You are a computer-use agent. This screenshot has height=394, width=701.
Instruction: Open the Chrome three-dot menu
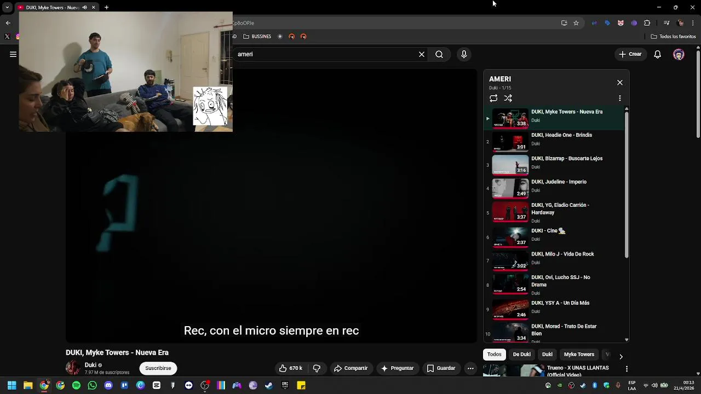click(693, 23)
